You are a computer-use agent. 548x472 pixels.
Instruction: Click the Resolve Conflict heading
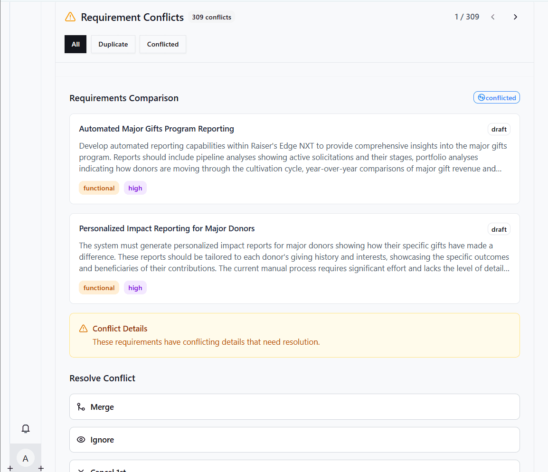[x=103, y=378]
